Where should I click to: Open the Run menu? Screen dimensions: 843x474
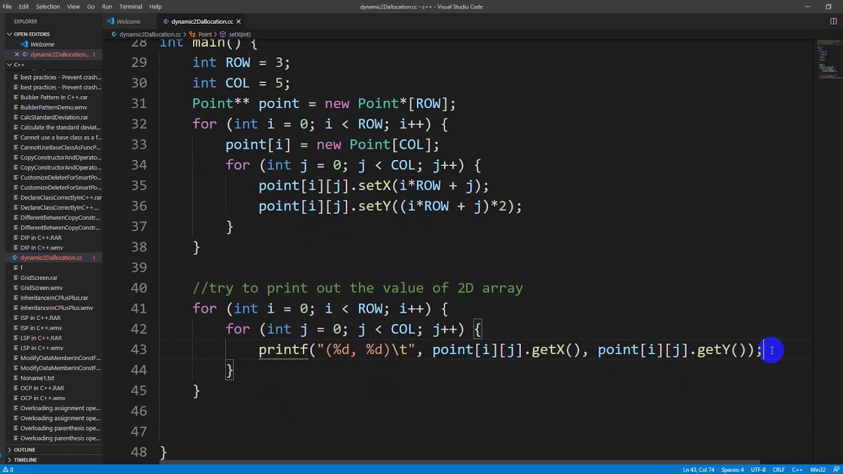click(107, 7)
